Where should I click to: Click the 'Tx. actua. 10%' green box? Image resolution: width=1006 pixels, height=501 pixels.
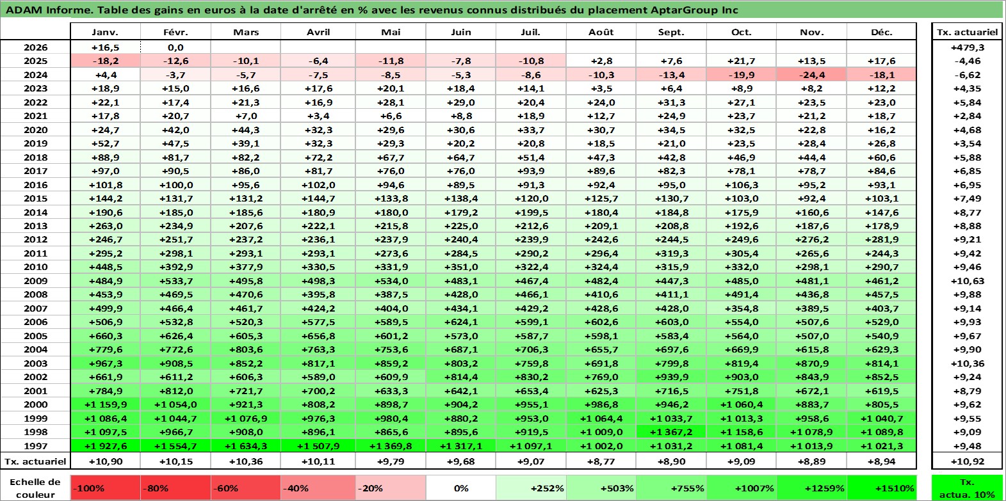click(967, 488)
